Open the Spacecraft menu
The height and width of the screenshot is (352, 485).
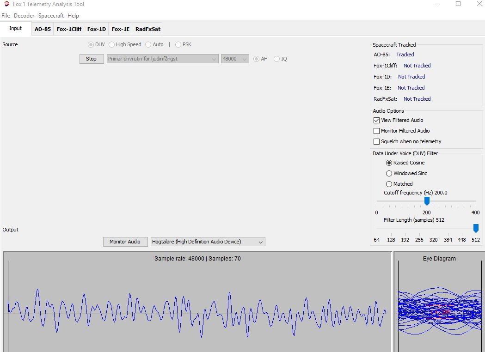click(x=51, y=15)
